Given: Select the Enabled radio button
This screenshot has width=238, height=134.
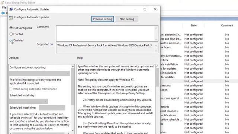Looking at the screenshot, I should click(x=11, y=34).
